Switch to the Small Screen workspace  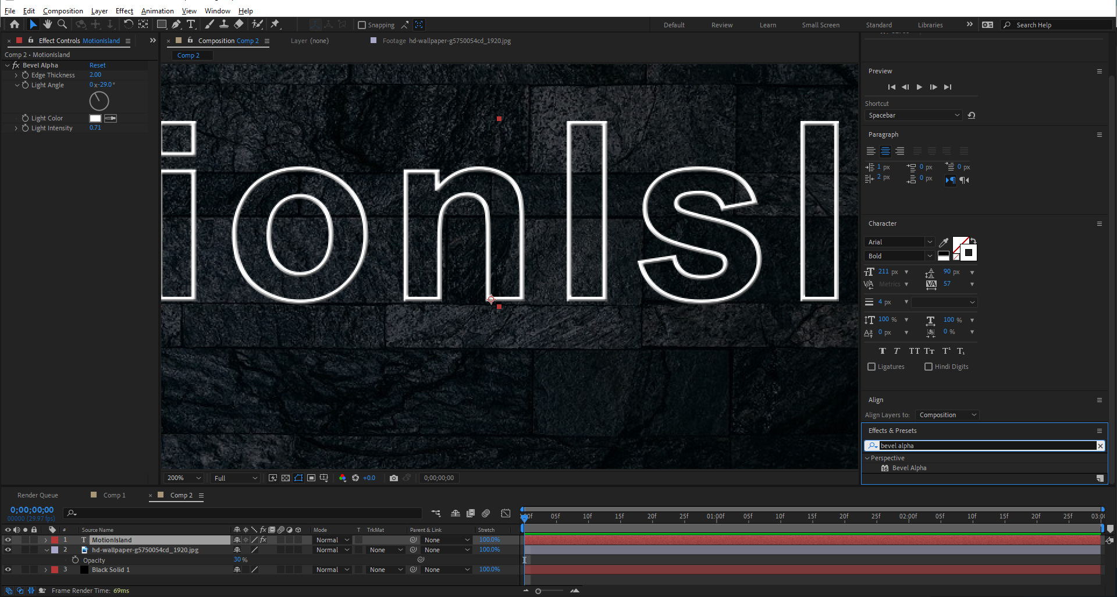point(820,25)
